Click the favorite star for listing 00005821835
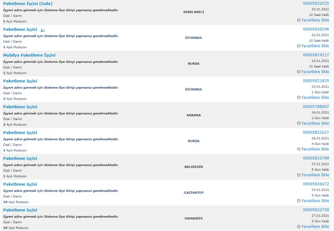Screen dimensions: 334x231 (x=299, y=97)
